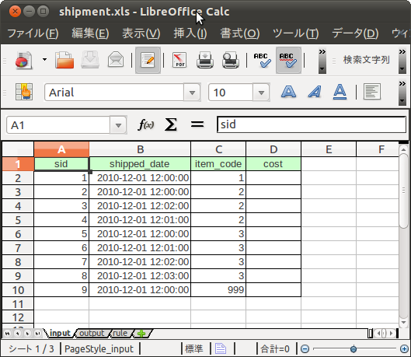Click the New spreadsheet document icon
The image size is (411, 357).
24,61
